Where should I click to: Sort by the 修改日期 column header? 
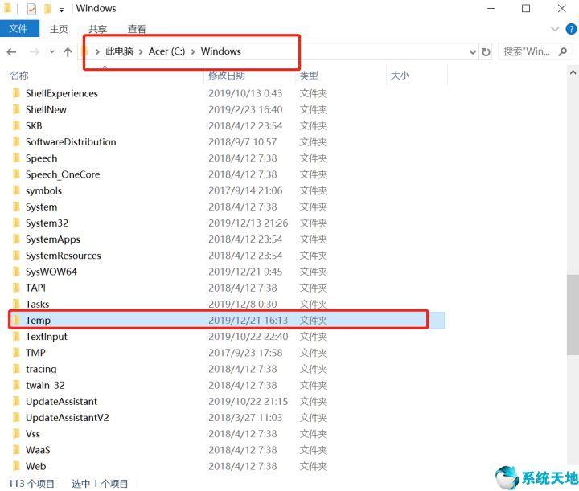click(x=227, y=76)
